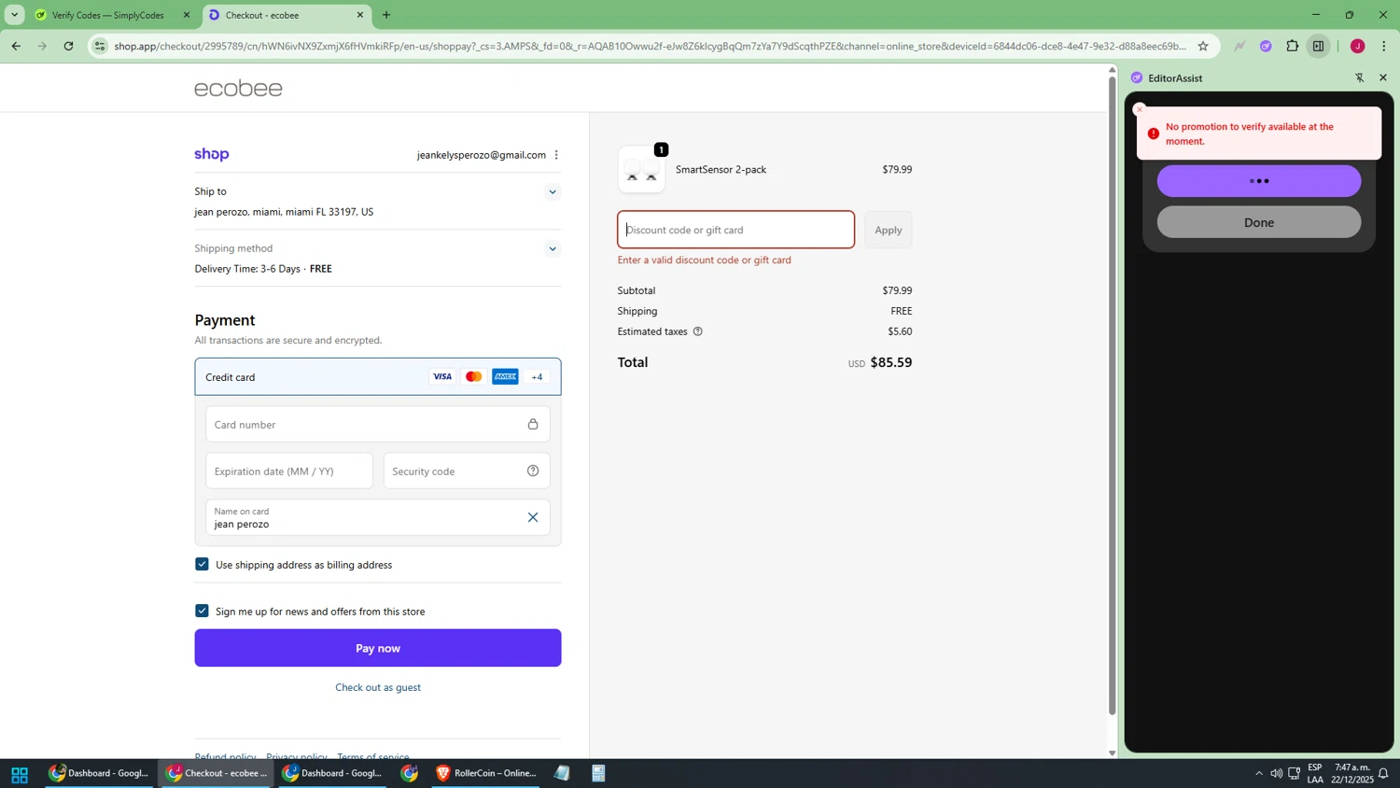Click the SmartSensor 2-pack product thumbnail
This screenshot has width=1400, height=788.
click(641, 170)
